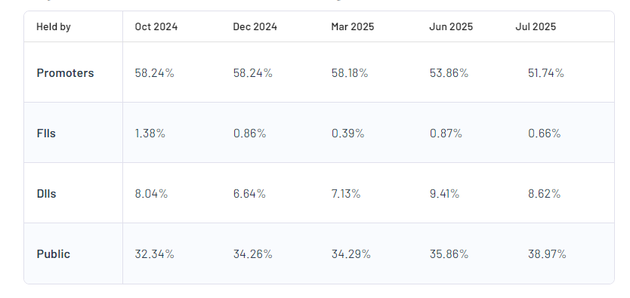The height and width of the screenshot is (298, 630).
Task: Click the Dec 2024 column header
Action: (255, 27)
